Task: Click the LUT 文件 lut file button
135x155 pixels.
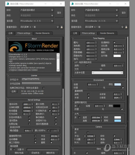Action: 101,69
